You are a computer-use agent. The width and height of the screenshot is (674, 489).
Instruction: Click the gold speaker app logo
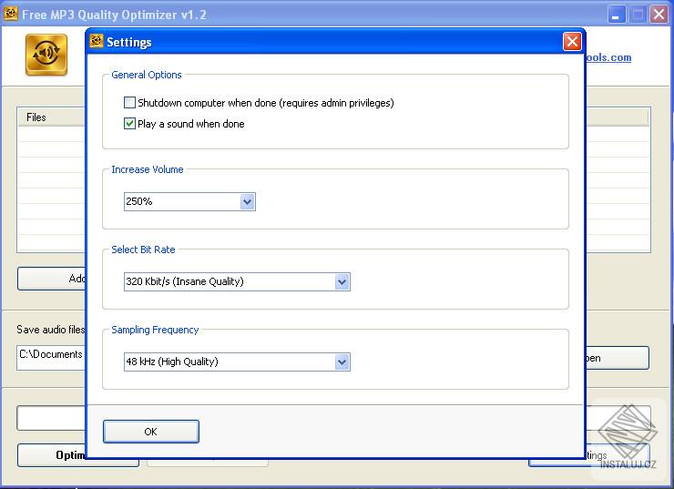(x=46, y=55)
